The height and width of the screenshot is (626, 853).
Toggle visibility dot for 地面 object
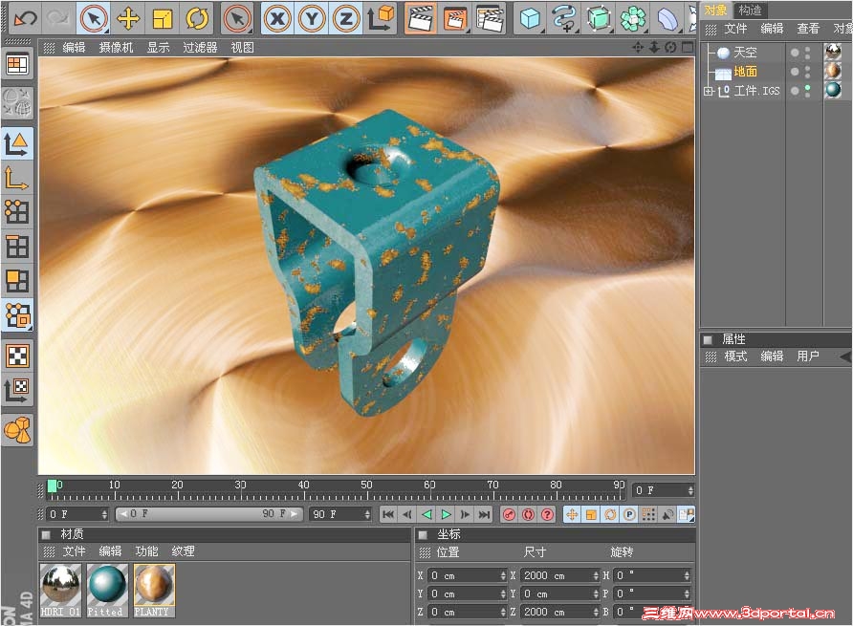click(x=796, y=72)
